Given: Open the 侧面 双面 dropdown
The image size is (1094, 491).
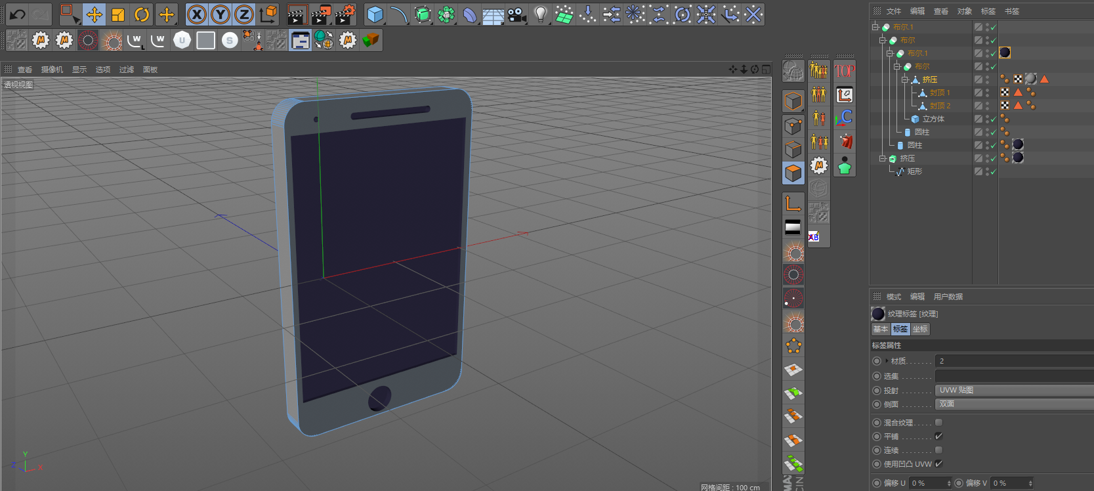Looking at the screenshot, I should tap(1014, 404).
